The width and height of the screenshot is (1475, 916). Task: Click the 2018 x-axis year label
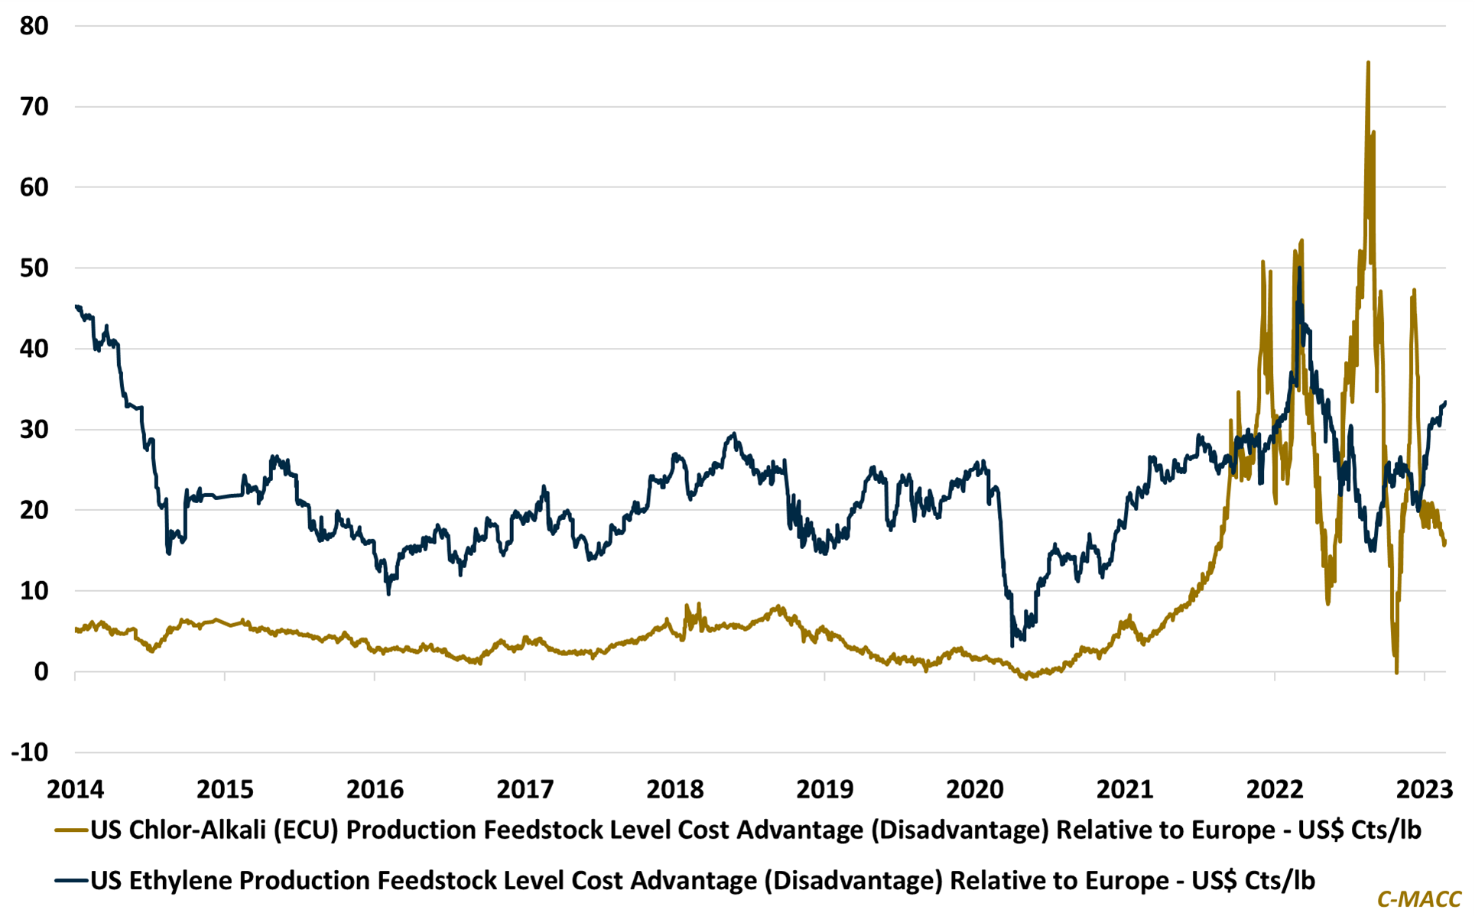click(x=674, y=788)
